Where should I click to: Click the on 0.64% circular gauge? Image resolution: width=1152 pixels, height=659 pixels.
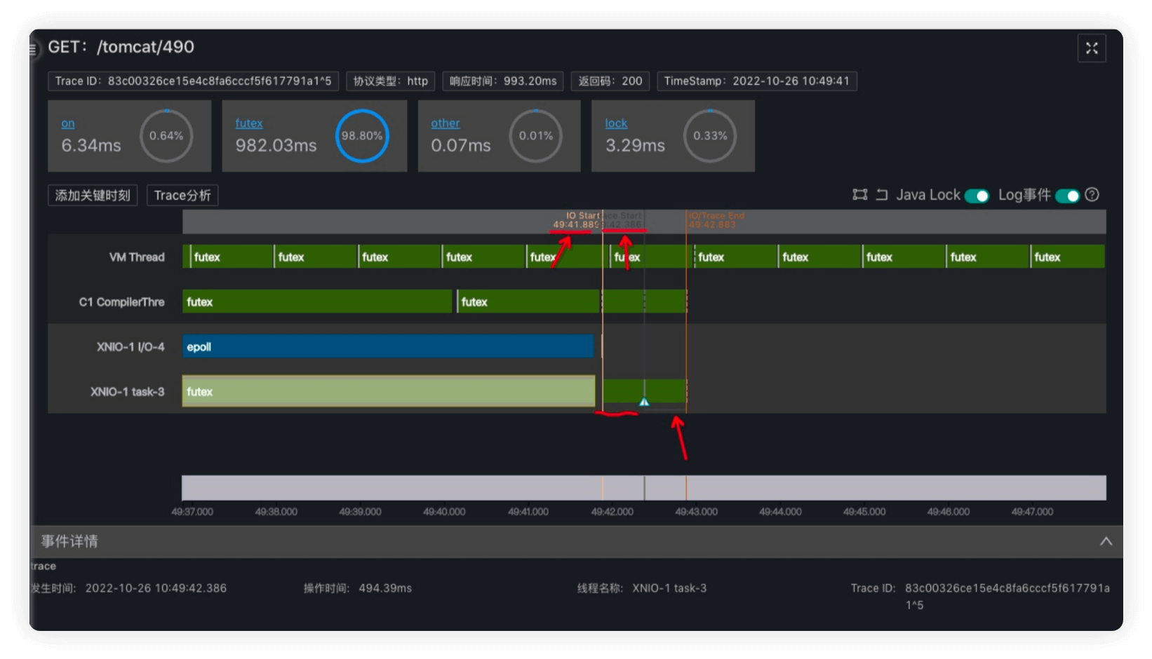pos(166,136)
